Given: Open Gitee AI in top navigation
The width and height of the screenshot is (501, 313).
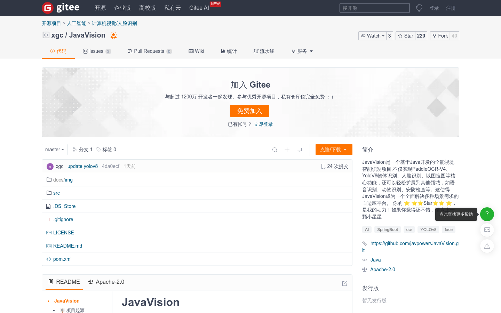Looking at the screenshot, I should coord(199,8).
